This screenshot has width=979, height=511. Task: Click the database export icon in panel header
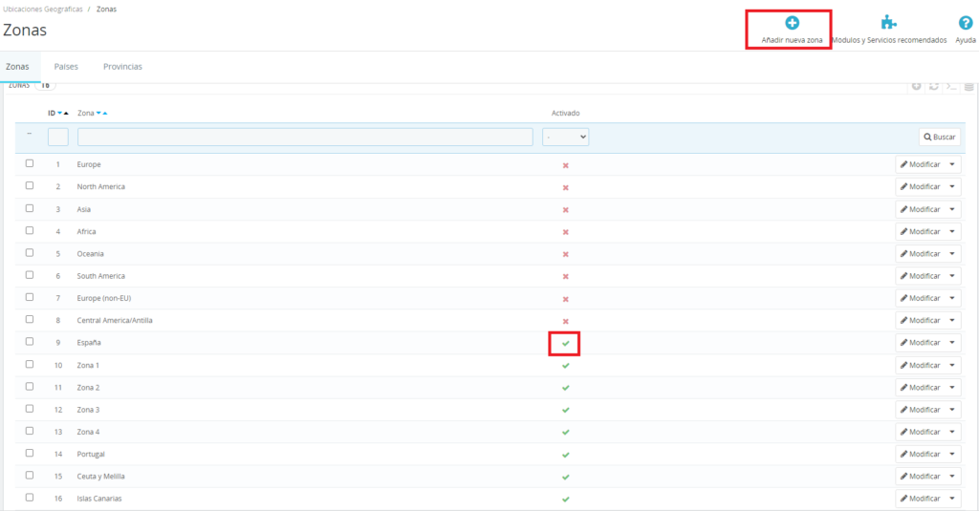click(x=968, y=86)
